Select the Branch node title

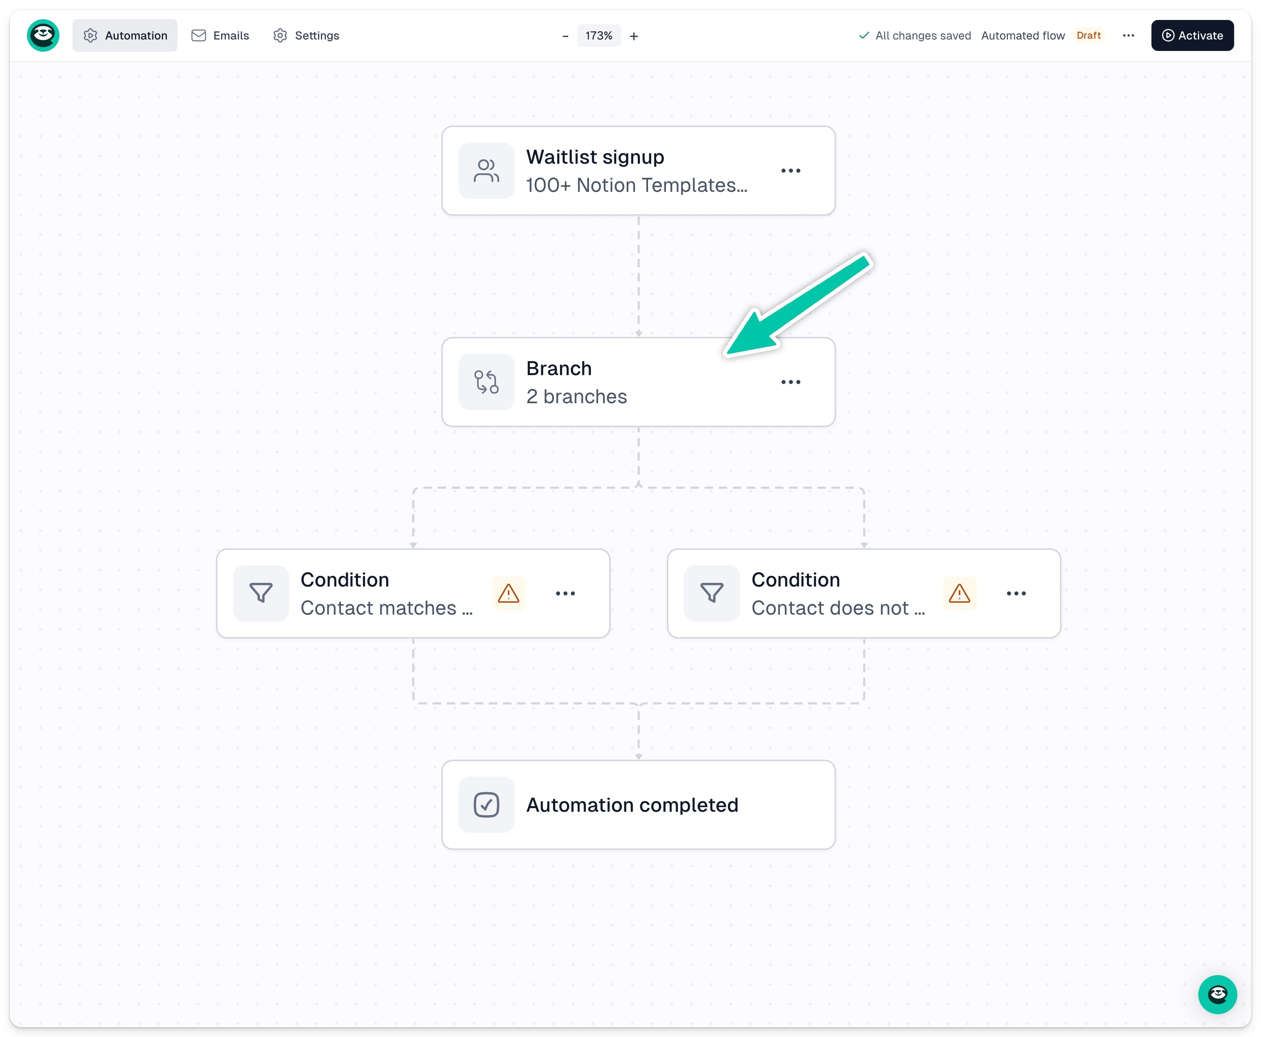558,368
